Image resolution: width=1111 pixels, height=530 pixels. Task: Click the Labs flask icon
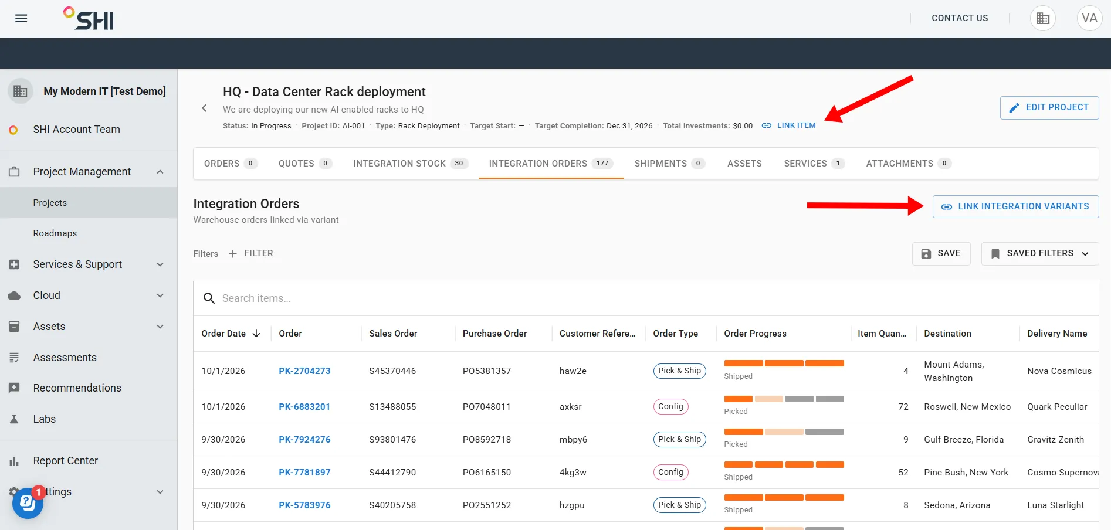14,419
